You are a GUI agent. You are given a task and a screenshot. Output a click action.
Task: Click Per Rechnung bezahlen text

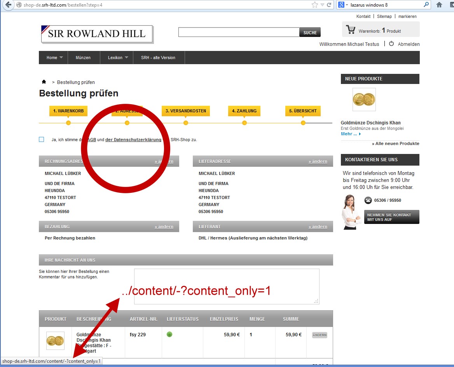70,238
